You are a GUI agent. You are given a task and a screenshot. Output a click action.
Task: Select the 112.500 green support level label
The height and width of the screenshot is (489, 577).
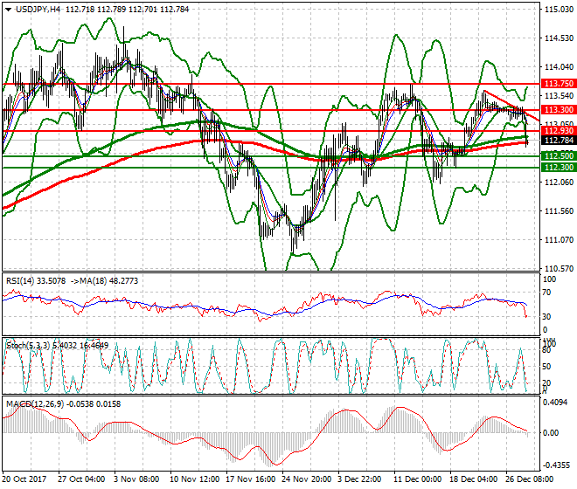(558, 156)
